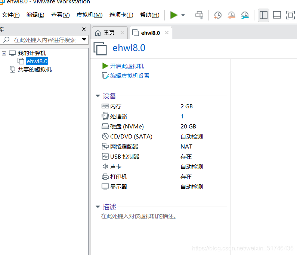The height and width of the screenshot is (255, 297).
Task: Click the settings wrench icon beside 编辑虚拟机设置
Action: click(x=105, y=76)
